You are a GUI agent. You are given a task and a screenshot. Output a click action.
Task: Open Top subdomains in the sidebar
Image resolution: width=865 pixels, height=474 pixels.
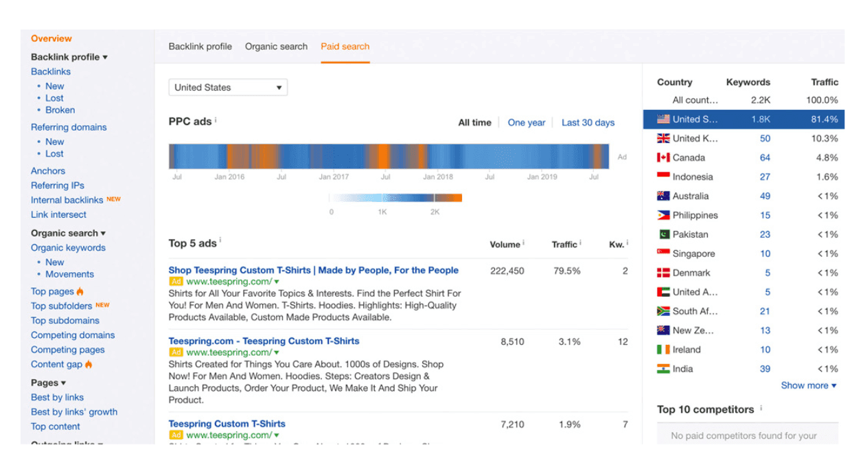65,320
